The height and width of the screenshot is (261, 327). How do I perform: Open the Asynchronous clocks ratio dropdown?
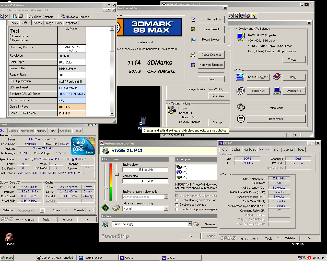tap(166, 197)
